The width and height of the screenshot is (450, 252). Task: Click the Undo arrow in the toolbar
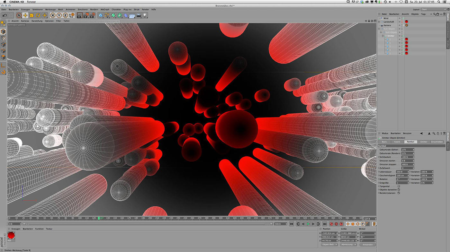tap(4, 15)
